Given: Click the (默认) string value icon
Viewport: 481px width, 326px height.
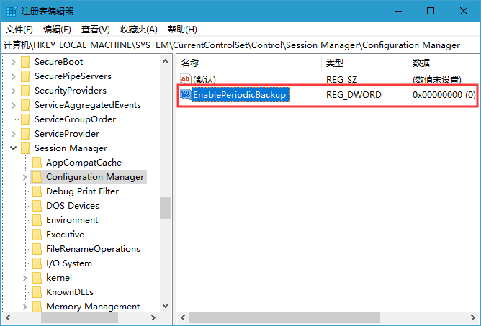Looking at the screenshot, I should point(185,79).
